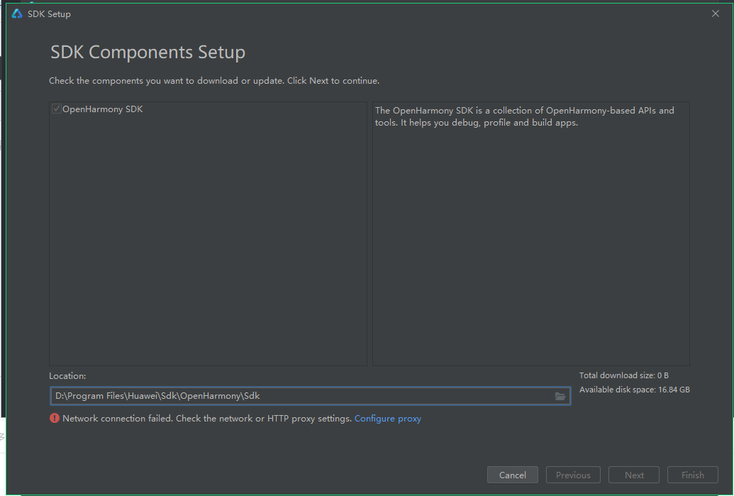Close the SDK Setup dialog
Screen dimensions: 734x496
tap(716, 13)
